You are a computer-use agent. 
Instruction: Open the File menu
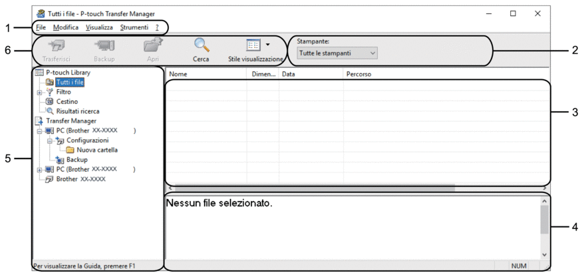click(x=41, y=27)
